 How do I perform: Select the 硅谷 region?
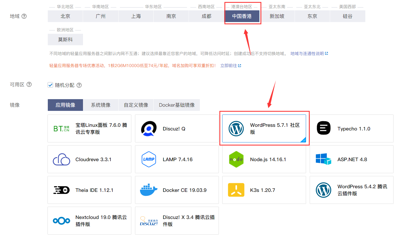(348, 16)
